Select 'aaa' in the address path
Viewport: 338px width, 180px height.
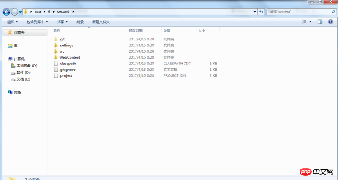(38, 12)
